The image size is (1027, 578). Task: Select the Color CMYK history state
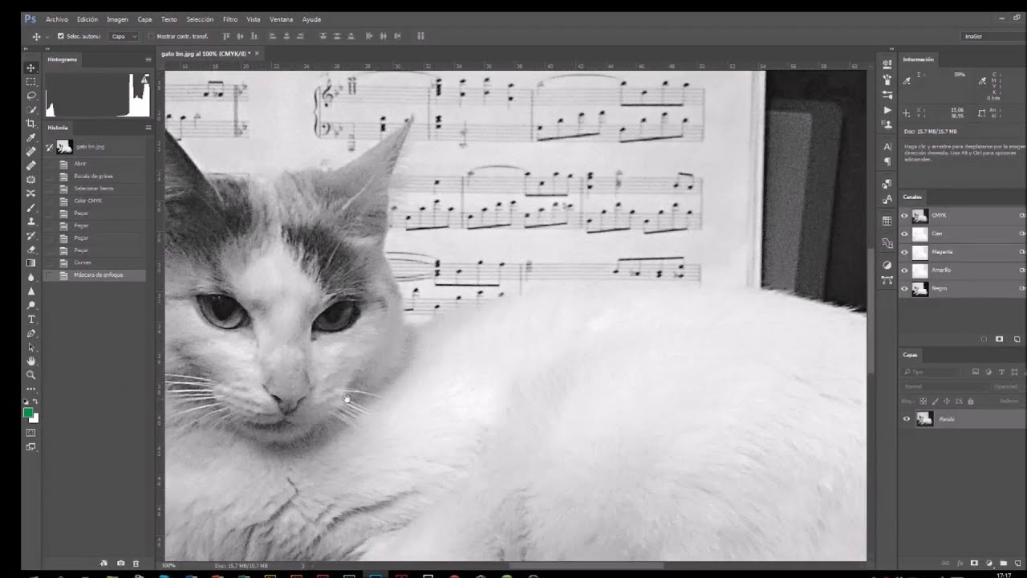[96, 201]
